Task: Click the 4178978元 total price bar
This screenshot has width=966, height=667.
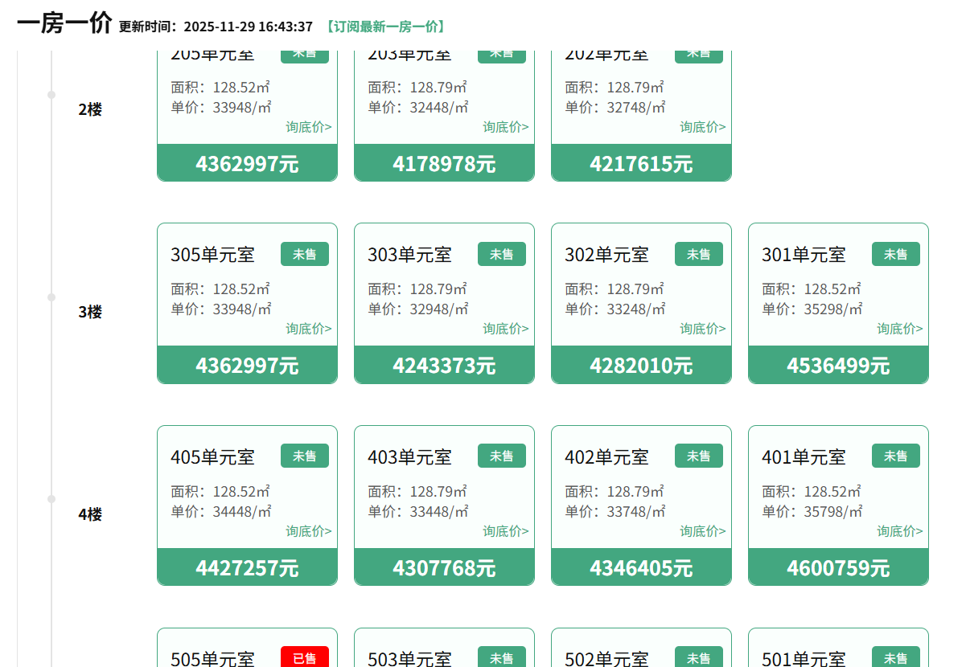Action: point(444,163)
